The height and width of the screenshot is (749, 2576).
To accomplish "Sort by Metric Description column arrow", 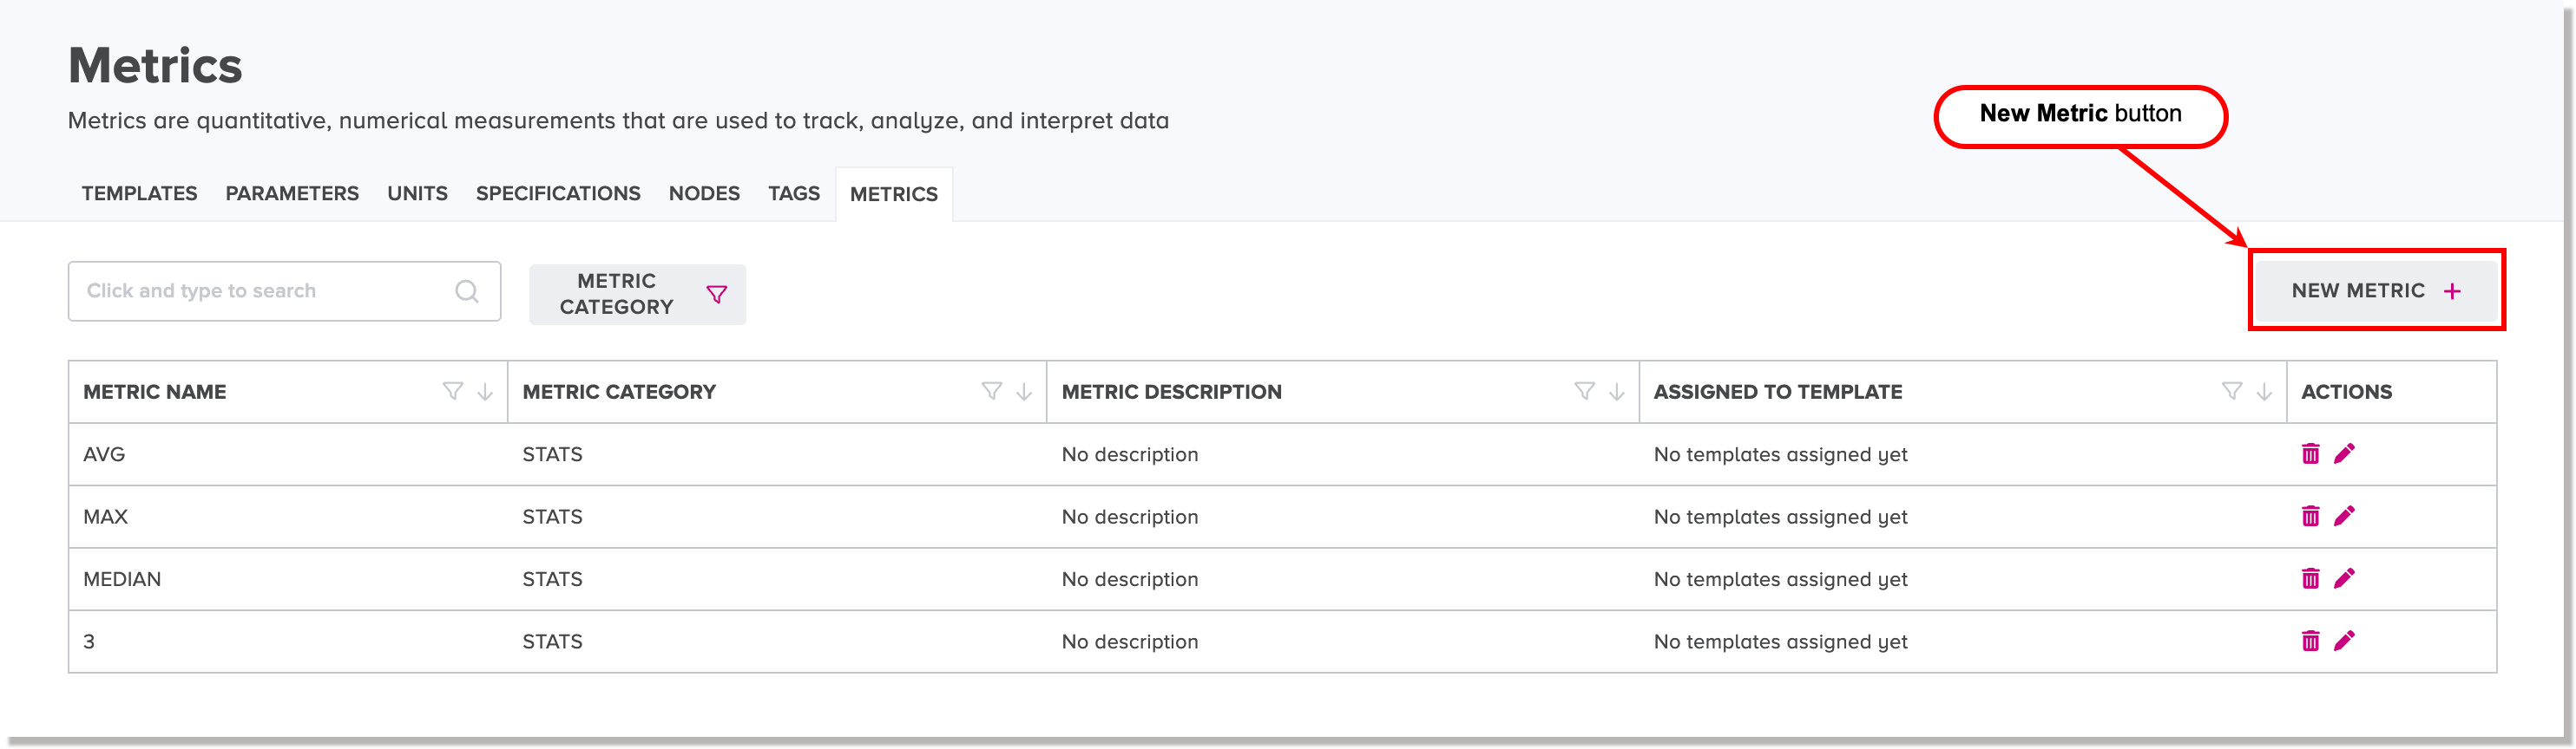I will pyautogui.click(x=1617, y=392).
